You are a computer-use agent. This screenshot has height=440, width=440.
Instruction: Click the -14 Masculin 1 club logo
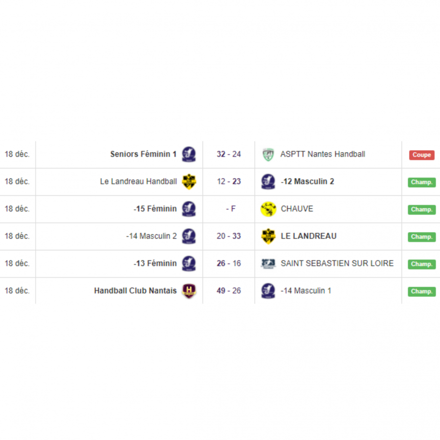[268, 291]
